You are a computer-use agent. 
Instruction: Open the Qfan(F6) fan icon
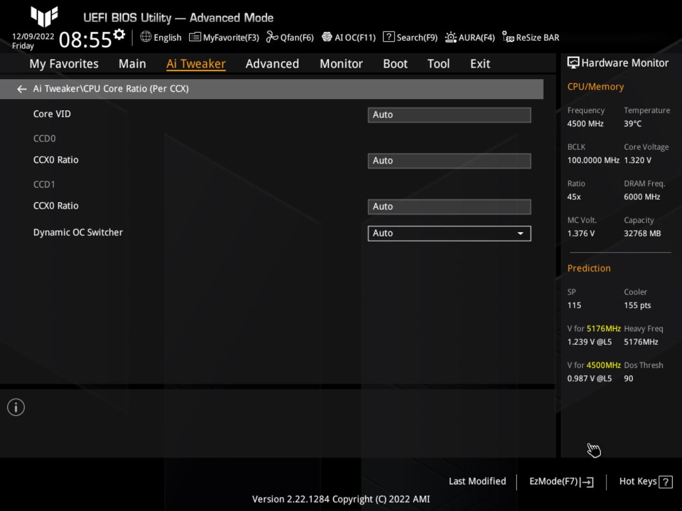click(272, 37)
